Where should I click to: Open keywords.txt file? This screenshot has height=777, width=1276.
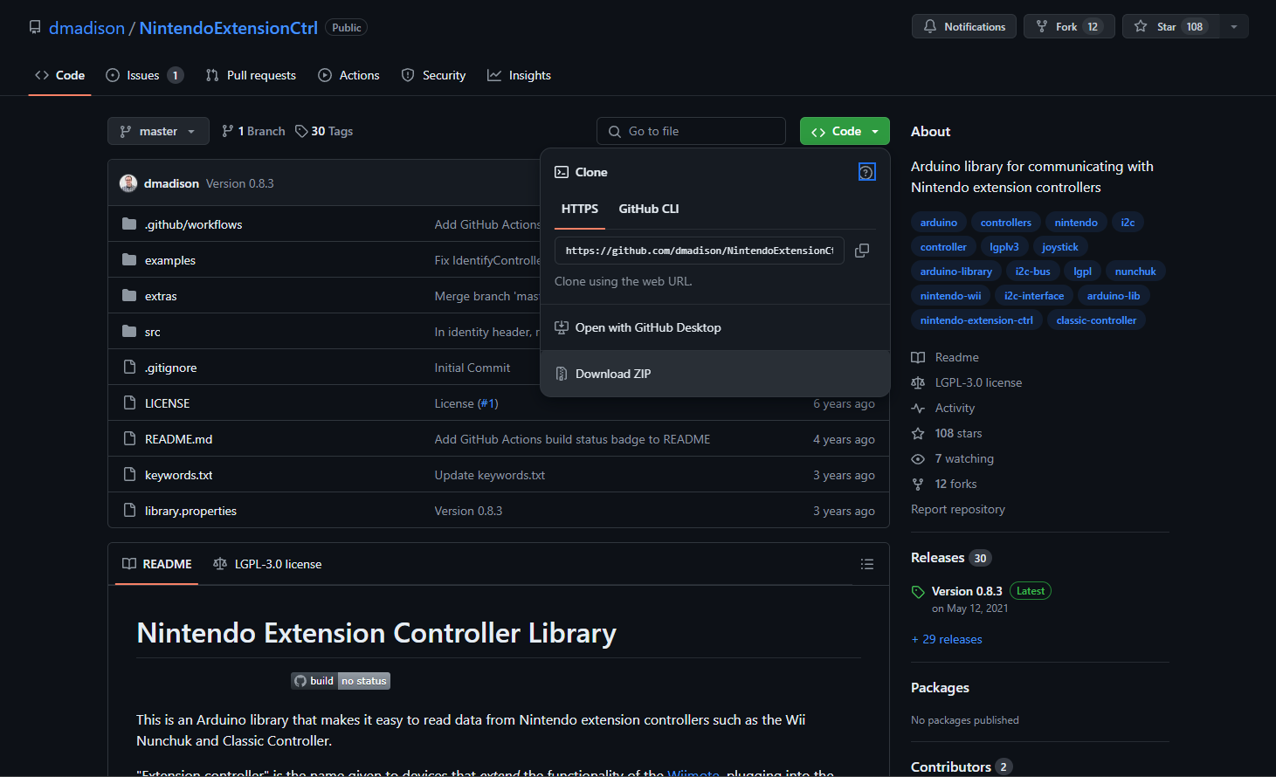[179, 475]
